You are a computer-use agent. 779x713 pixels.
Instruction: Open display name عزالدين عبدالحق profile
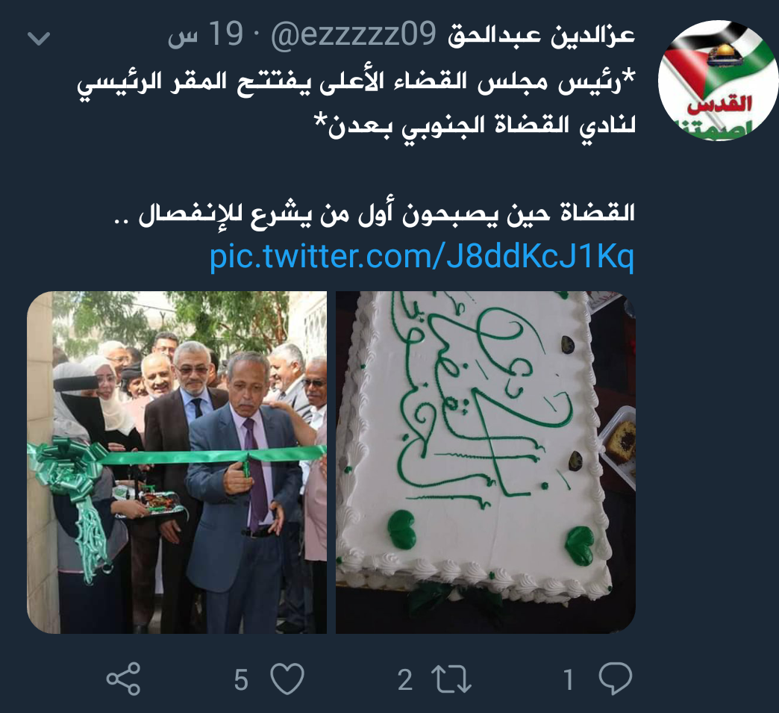point(542,35)
